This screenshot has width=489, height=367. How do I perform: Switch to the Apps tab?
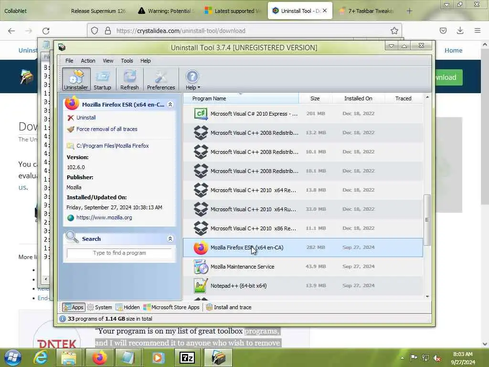(x=74, y=307)
